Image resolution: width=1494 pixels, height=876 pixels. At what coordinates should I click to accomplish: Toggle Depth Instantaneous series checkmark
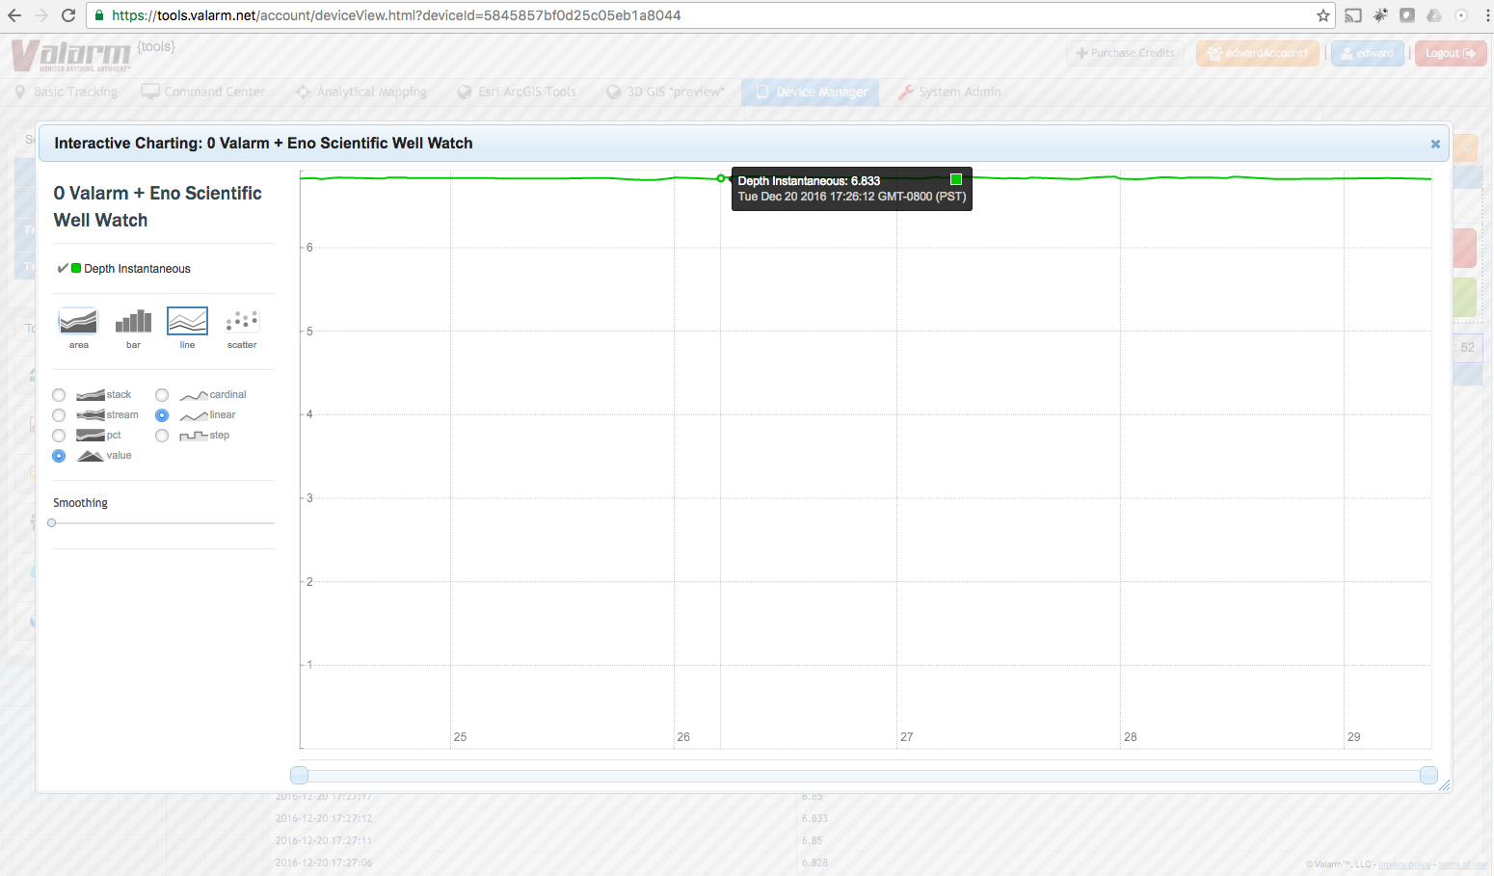[x=63, y=268]
